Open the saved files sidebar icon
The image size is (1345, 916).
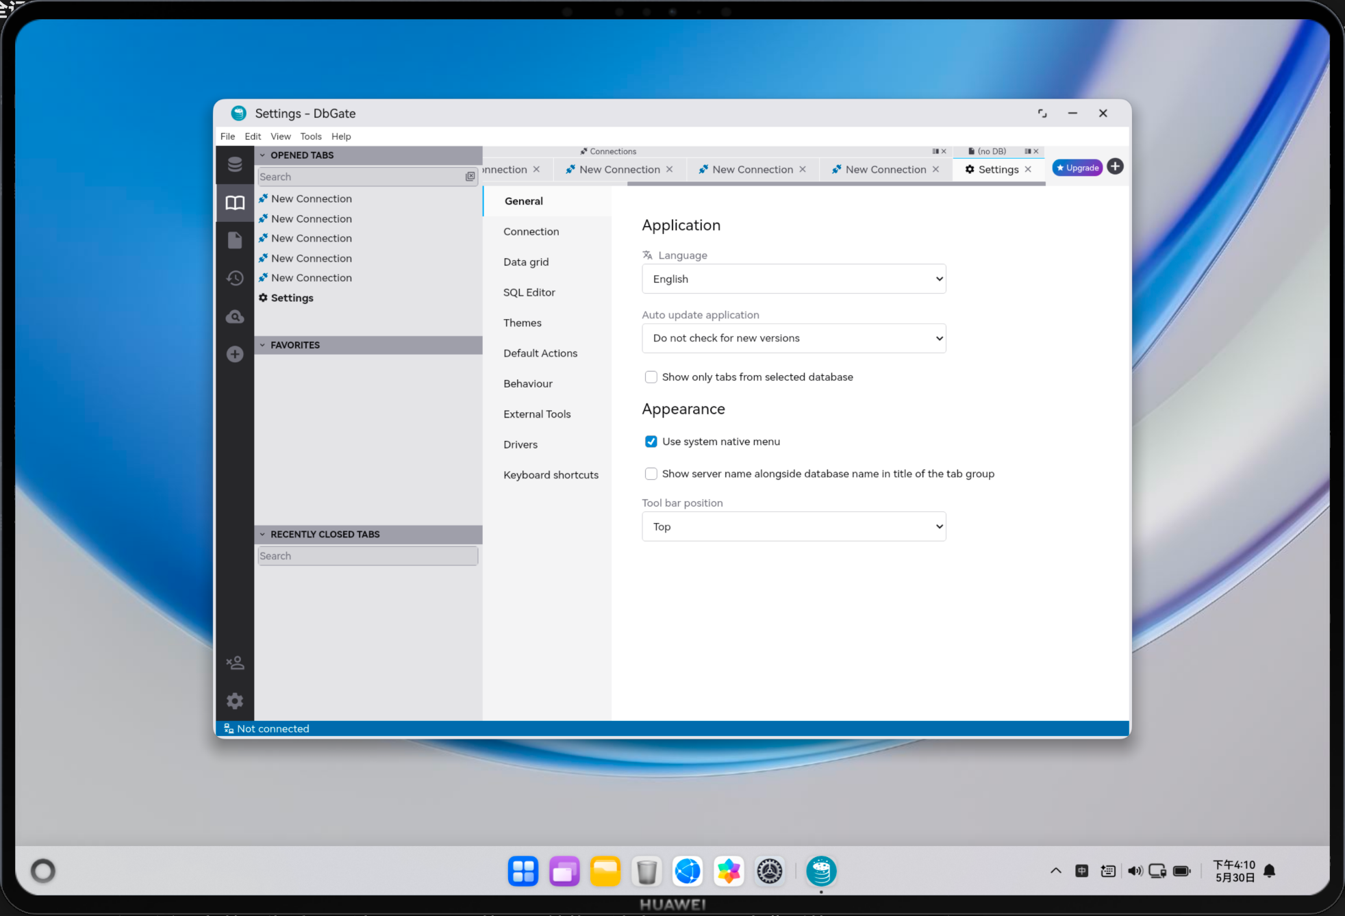(x=235, y=240)
